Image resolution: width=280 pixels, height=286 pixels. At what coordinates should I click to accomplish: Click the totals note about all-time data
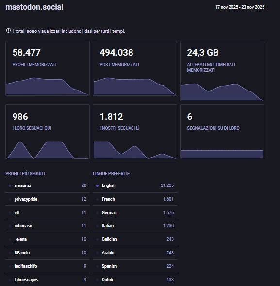pyautogui.click(x=69, y=31)
